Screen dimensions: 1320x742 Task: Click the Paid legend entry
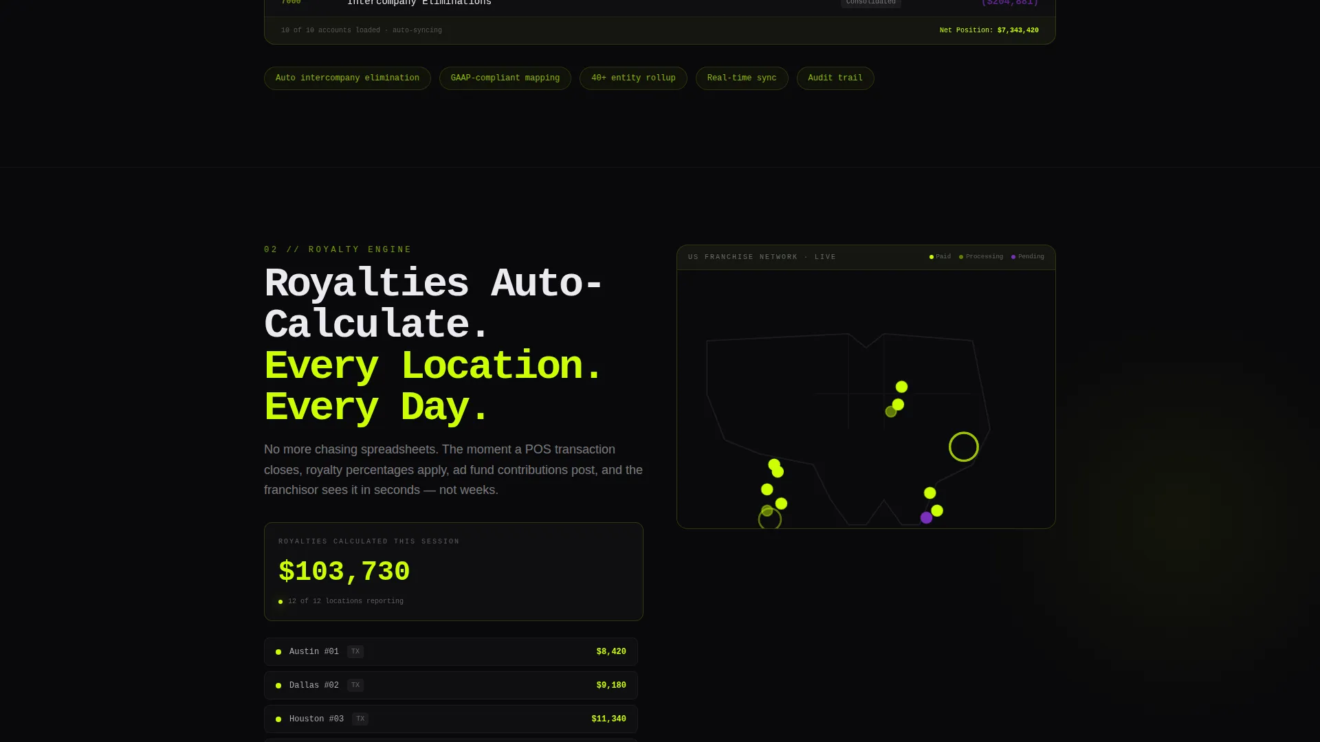click(x=940, y=257)
